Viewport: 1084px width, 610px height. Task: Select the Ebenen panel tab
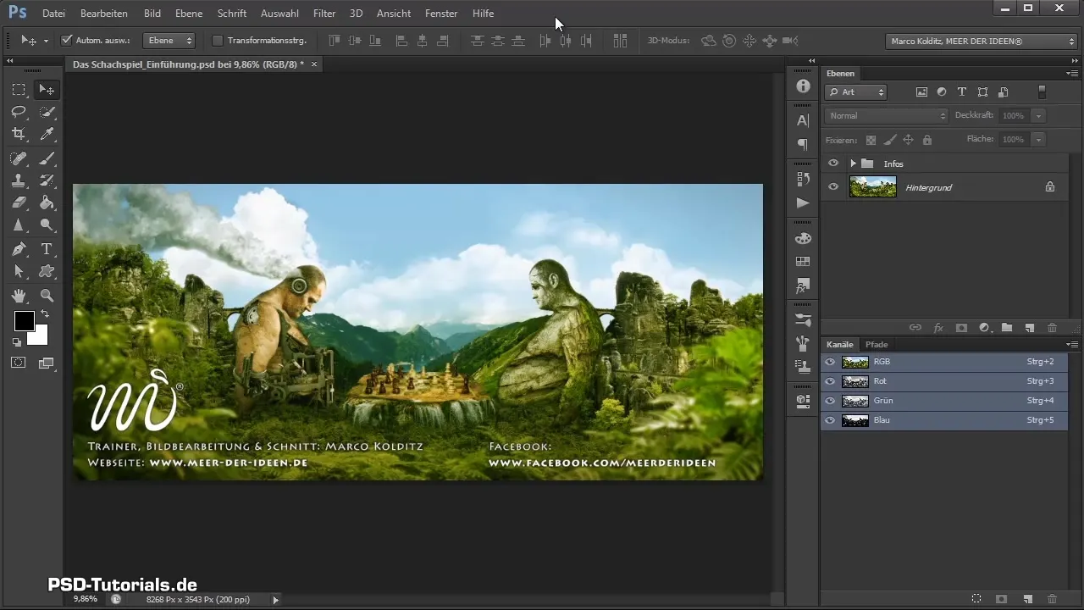841,74
